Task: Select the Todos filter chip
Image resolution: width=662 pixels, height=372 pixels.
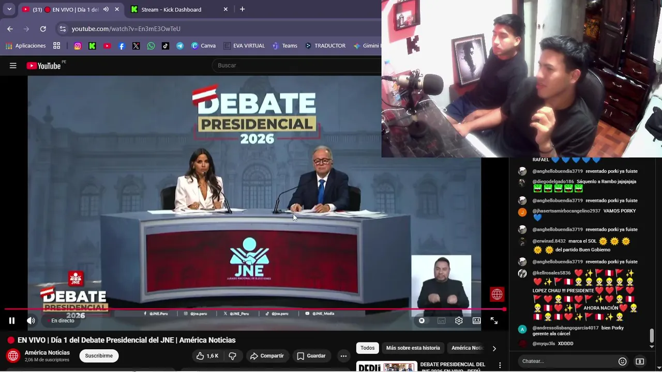Action: point(368,348)
